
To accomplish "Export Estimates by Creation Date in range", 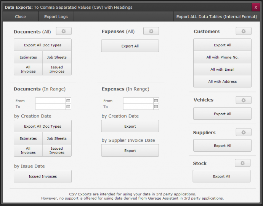I will (x=28, y=138).
